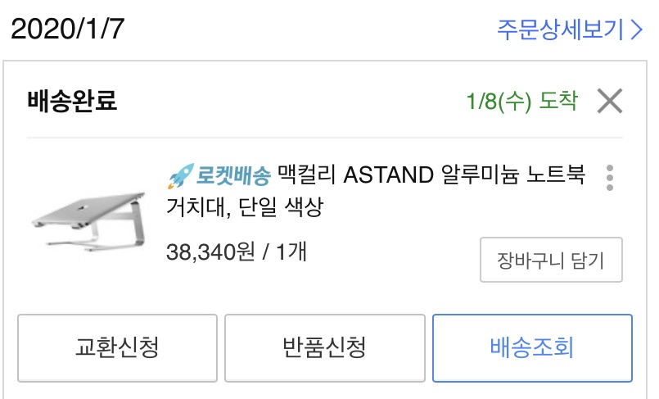Click the word ASTAND in product name
This screenshot has height=399, width=659.
point(388,175)
